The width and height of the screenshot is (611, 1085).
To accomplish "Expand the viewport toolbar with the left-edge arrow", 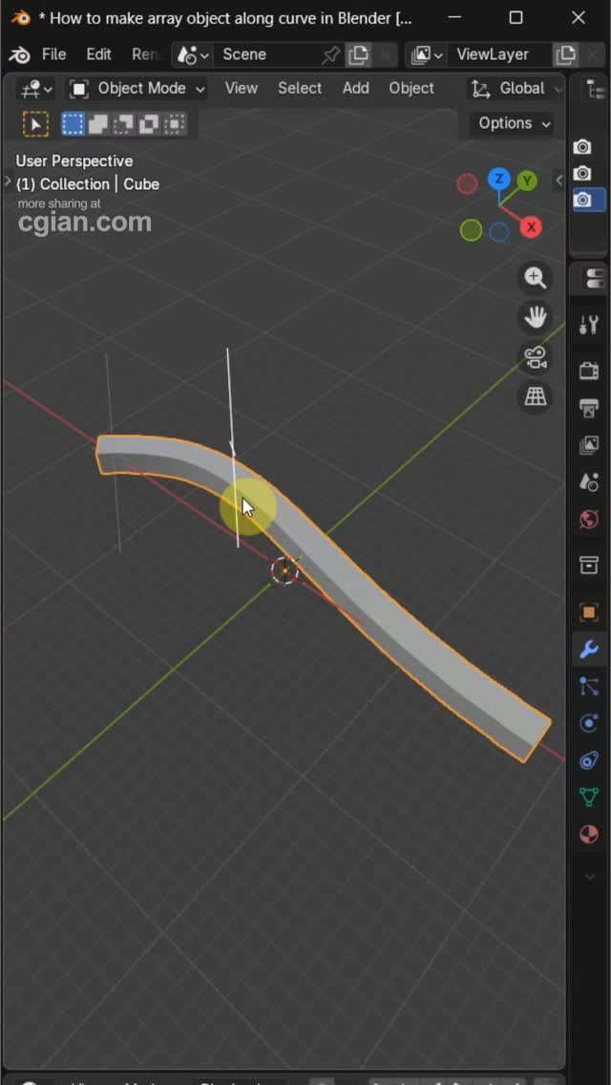I will click(8, 181).
